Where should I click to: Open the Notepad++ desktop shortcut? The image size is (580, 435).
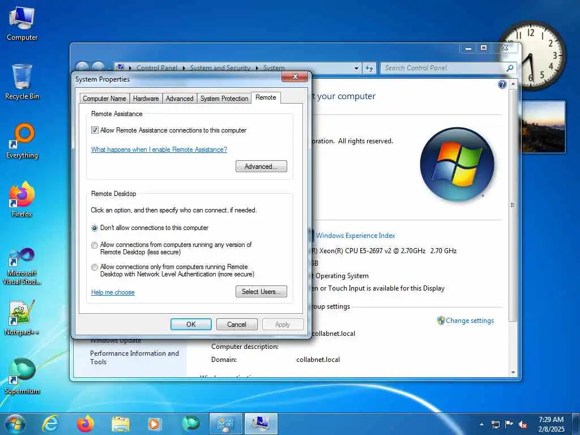pyautogui.click(x=22, y=317)
